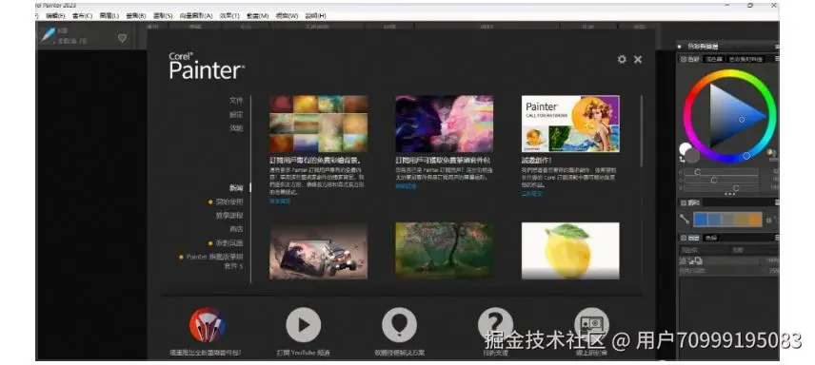Click the three-dots expander under color sliders
Screen dimensions: 815x365
click(x=729, y=194)
